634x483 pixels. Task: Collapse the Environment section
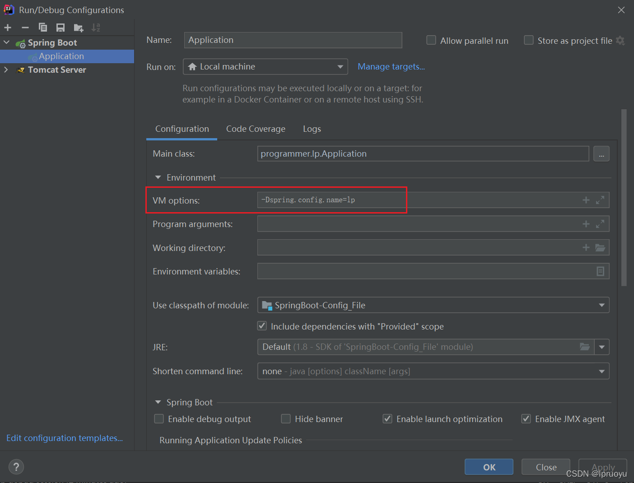(158, 177)
